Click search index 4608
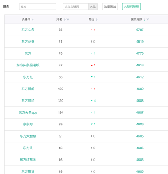 140,101
